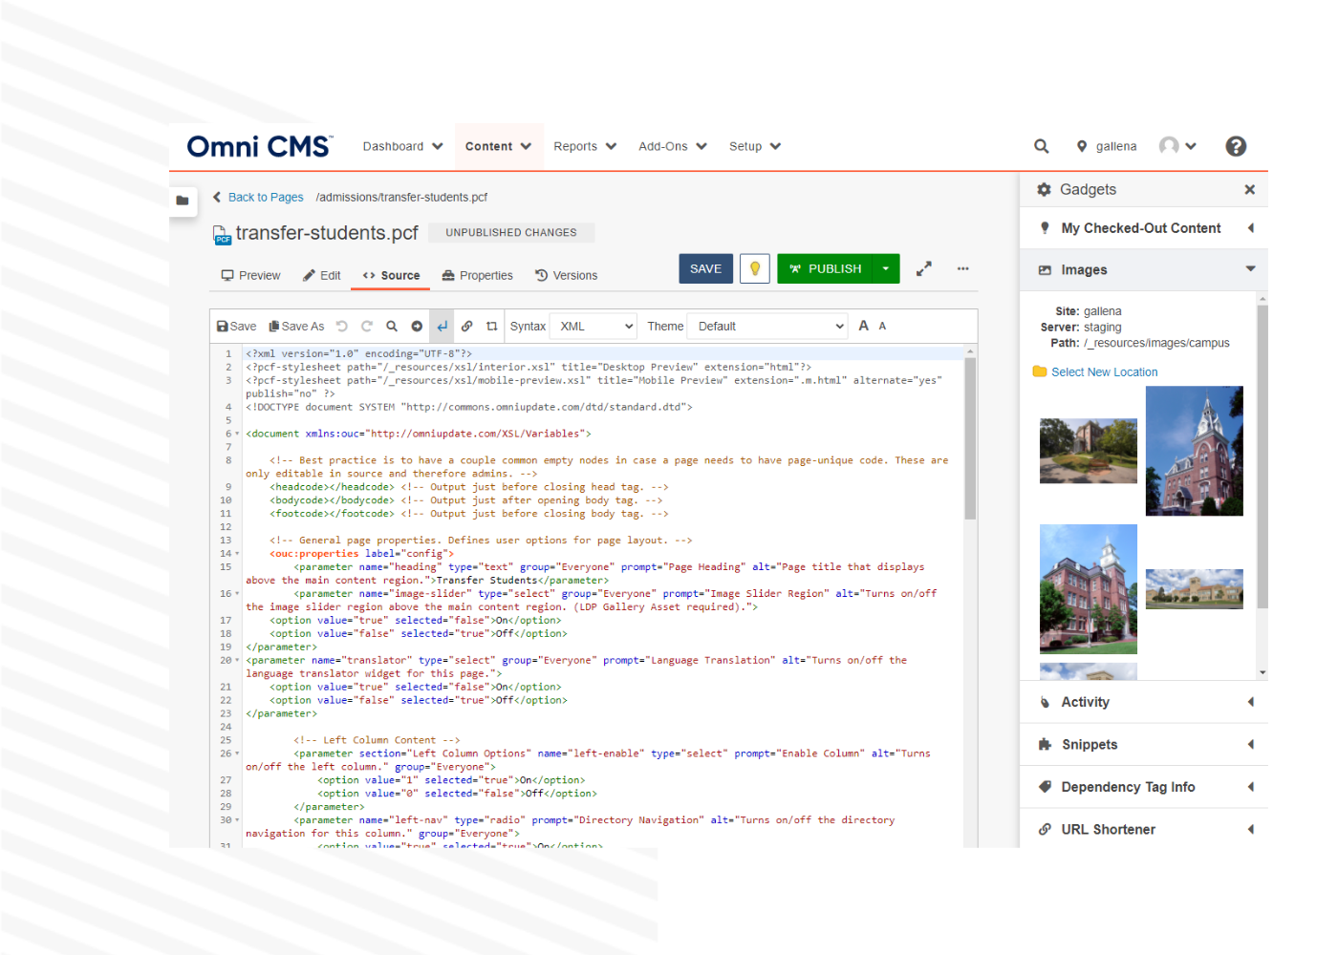Click the undo arrow icon
1338x955 pixels.
(342, 327)
